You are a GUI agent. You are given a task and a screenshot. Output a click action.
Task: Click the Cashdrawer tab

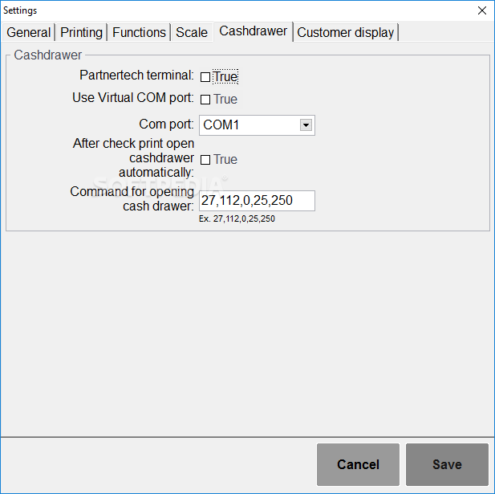(254, 31)
